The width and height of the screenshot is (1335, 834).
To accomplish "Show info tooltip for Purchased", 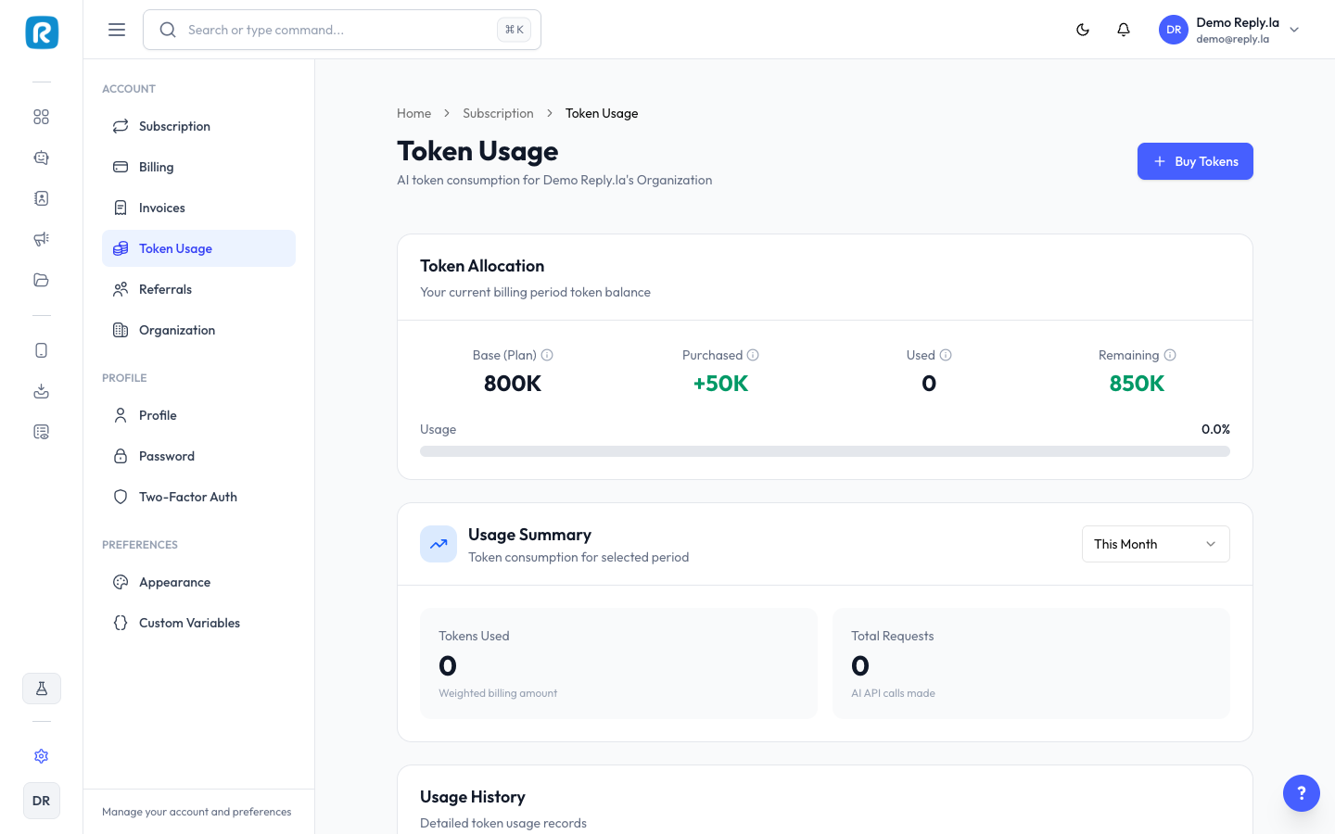I will coord(753,355).
